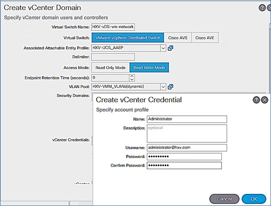This screenshot has width=271, height=206.
Task: Click the credential Name field
Action: [x=187, y=119]
